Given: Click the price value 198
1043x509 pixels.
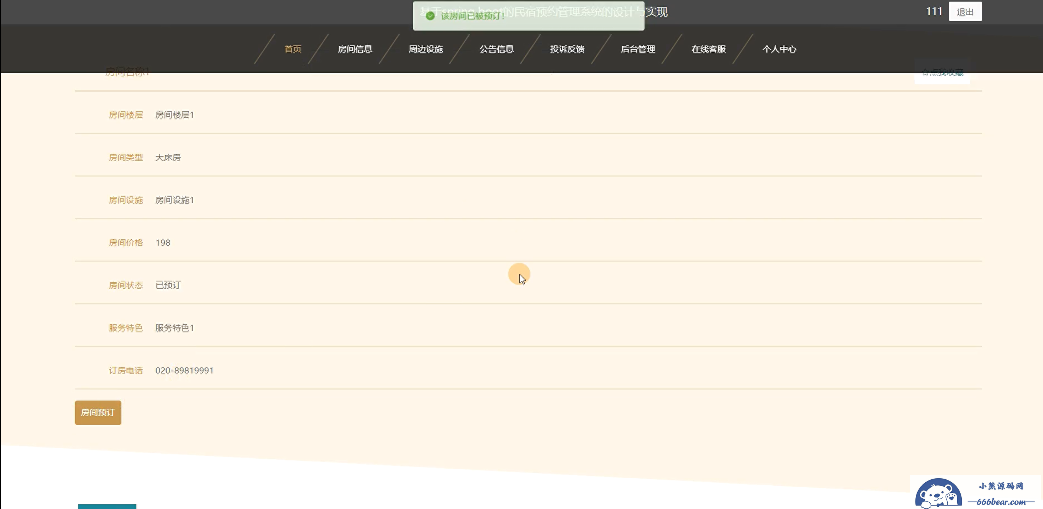Looking at the screenshot, I should (x=163, y=243).
